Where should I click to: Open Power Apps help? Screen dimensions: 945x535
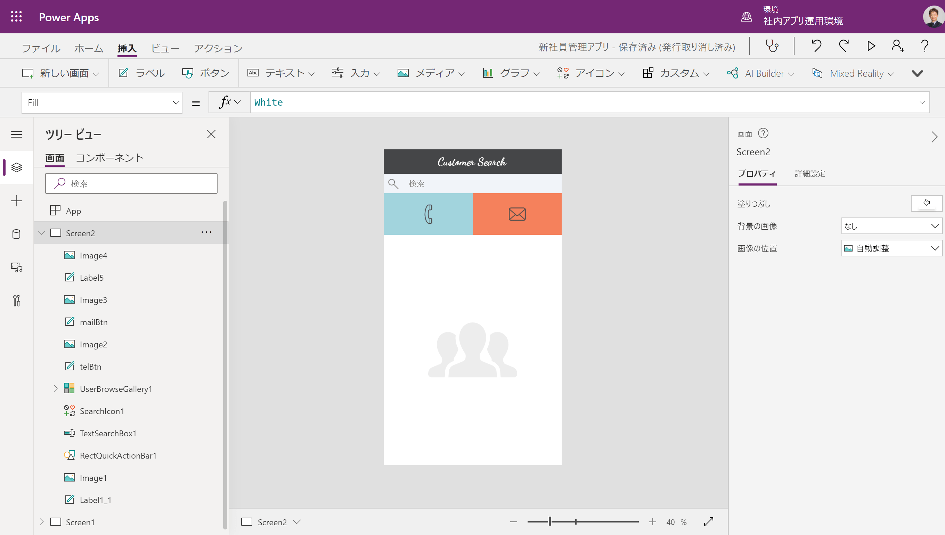925,46
